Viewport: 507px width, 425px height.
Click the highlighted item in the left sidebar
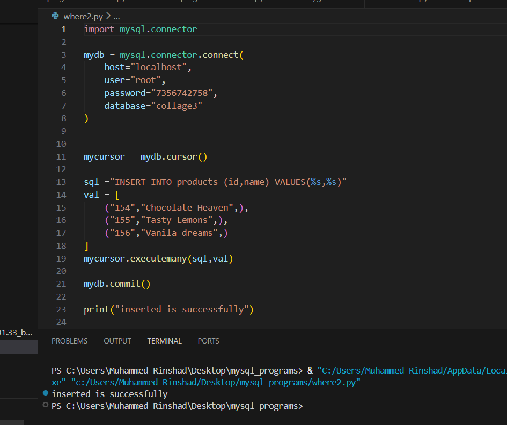19,347
